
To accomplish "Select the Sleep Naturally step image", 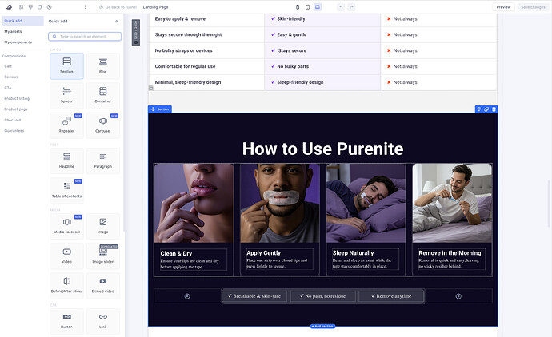I will (x=366, y=203).
